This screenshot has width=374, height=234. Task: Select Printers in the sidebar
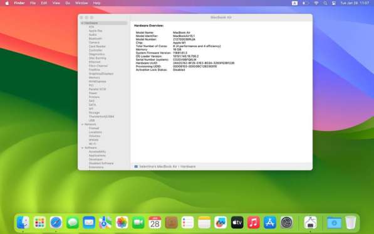[x=94, y=97]
